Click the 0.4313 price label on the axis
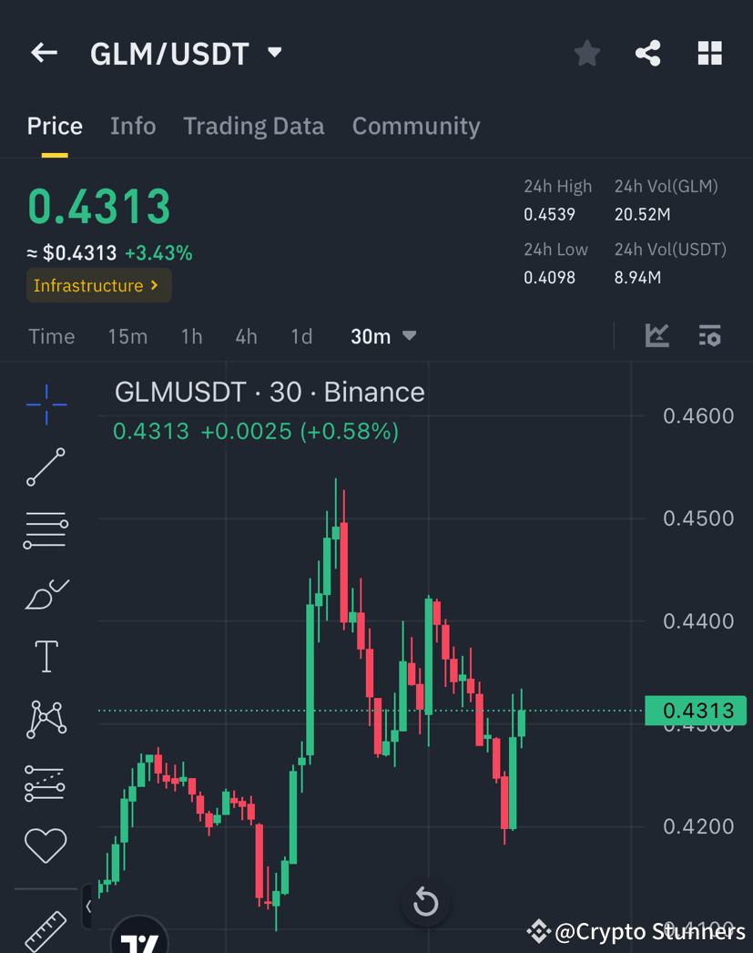The image size is (753, 953). [x=697, y=711]
